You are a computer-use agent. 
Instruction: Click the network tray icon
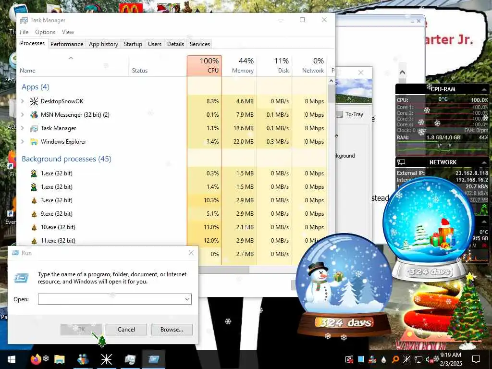pos(418,359)
